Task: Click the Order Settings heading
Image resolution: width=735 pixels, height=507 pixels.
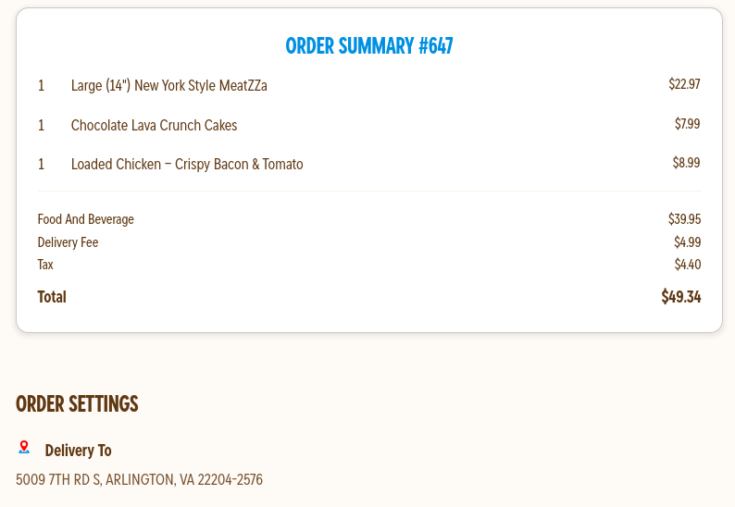Action: click(x=77, y=404)
